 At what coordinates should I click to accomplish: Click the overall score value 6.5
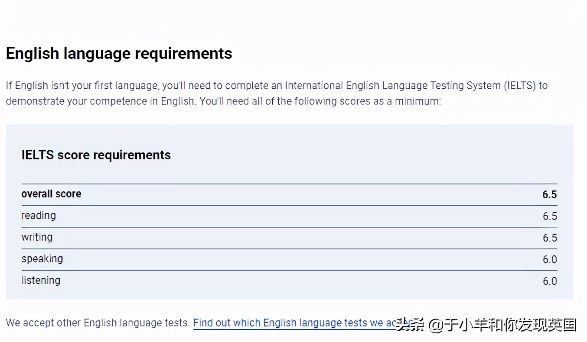(549, 194)
